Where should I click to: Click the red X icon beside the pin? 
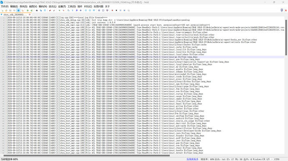(x=286, y=10)
